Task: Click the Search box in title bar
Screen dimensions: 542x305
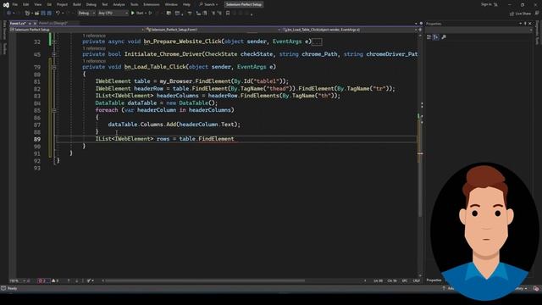Action: [209, 4]
